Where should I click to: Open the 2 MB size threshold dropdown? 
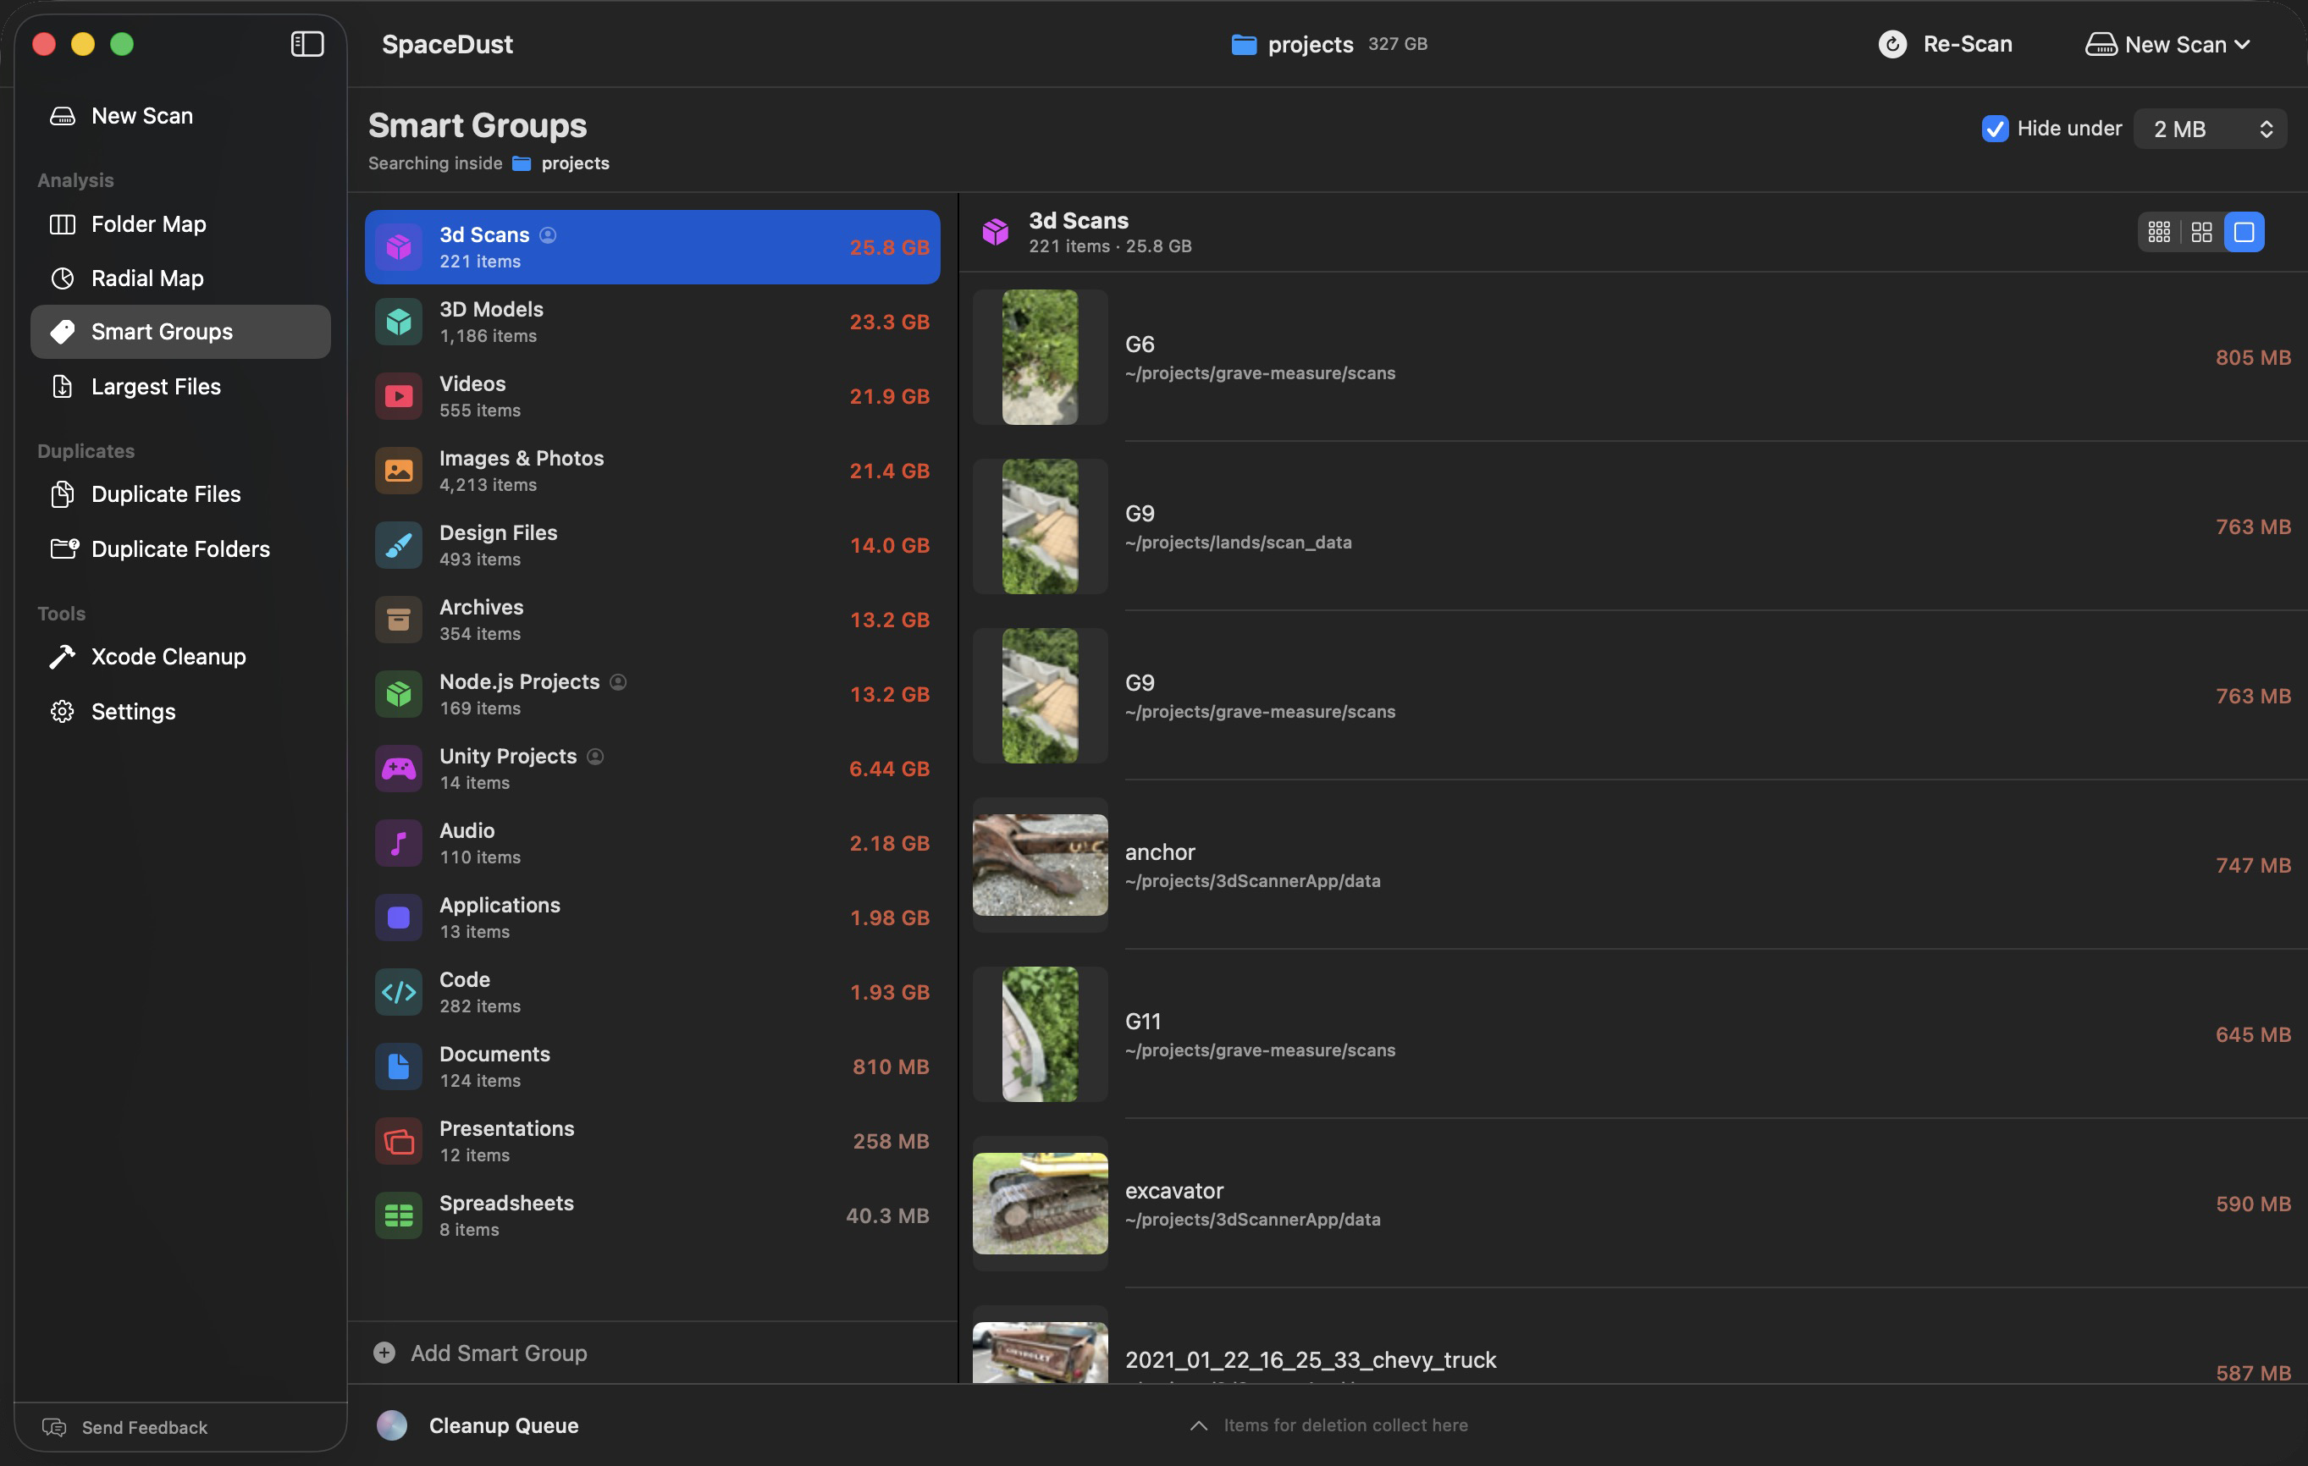[2209, 129]
